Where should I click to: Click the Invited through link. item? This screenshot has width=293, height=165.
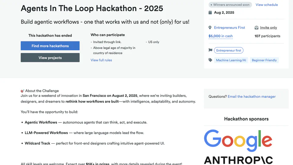click(x=107, y=42)
